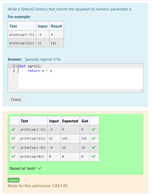
Task: Click 'Passed all tests!' text
Action: click(23, 169)
